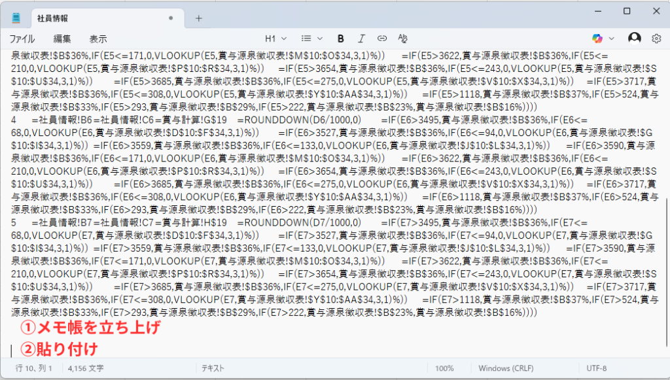Click the 100% zoom level in status bar
This screenshot has width=670, height=380.
pos(444,369)
